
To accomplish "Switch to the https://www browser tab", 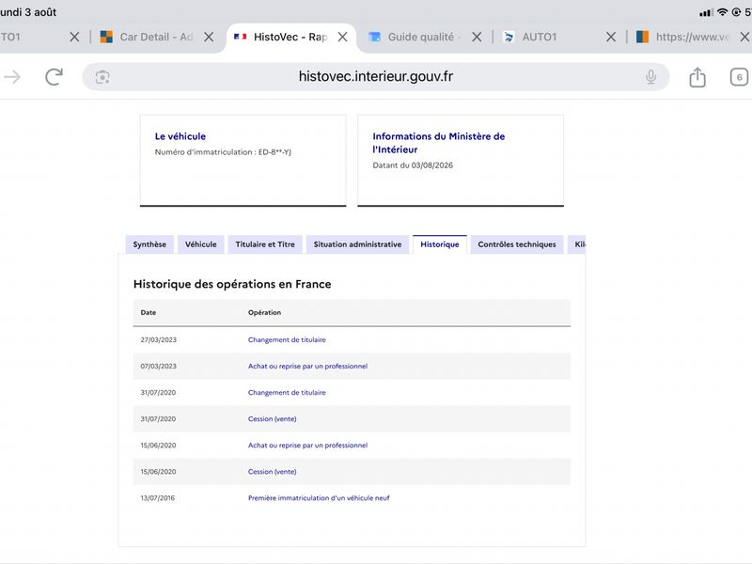I will coord(693,37).
